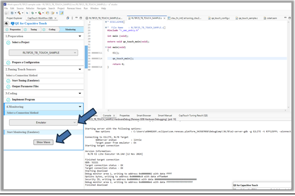The height and width of the screenshot is (196, 295).
Task: Click the qe_touch_main(); code line
Action: click(x=123, y=59)
